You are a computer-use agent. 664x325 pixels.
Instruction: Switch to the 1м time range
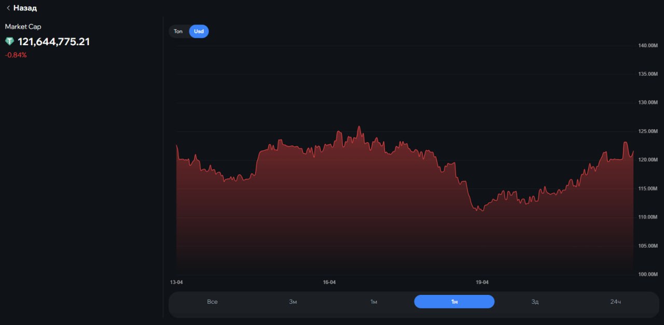point(374,302)
